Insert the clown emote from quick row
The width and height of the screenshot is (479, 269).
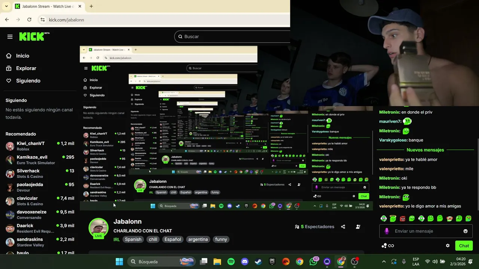click(x=449, y=218)
